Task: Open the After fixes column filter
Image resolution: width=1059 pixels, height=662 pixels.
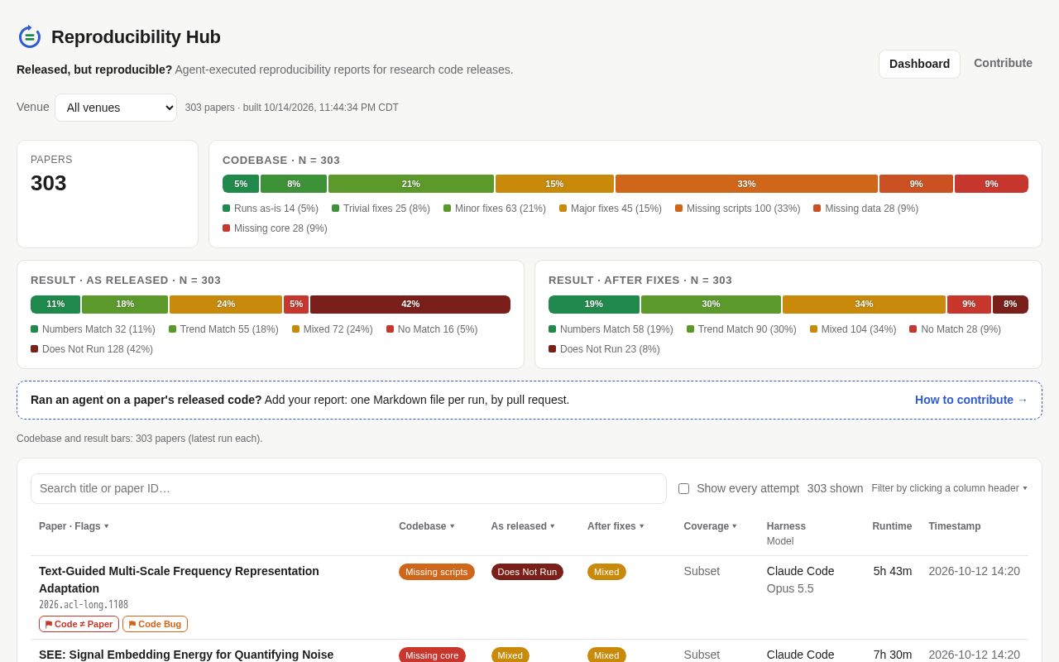Action: point(616,526)
